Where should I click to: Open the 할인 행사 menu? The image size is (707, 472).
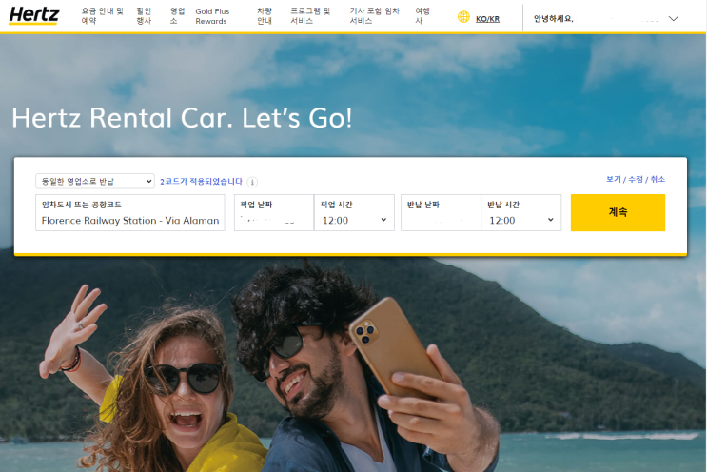(145, 16)
